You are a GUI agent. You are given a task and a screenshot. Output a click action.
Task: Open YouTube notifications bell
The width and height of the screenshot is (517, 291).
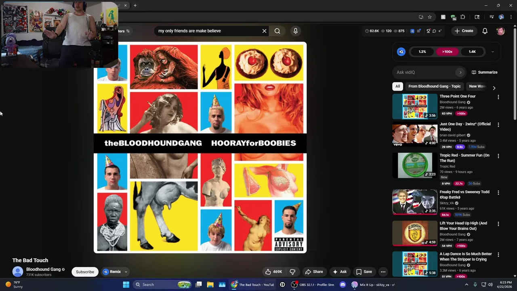point(485,31)
